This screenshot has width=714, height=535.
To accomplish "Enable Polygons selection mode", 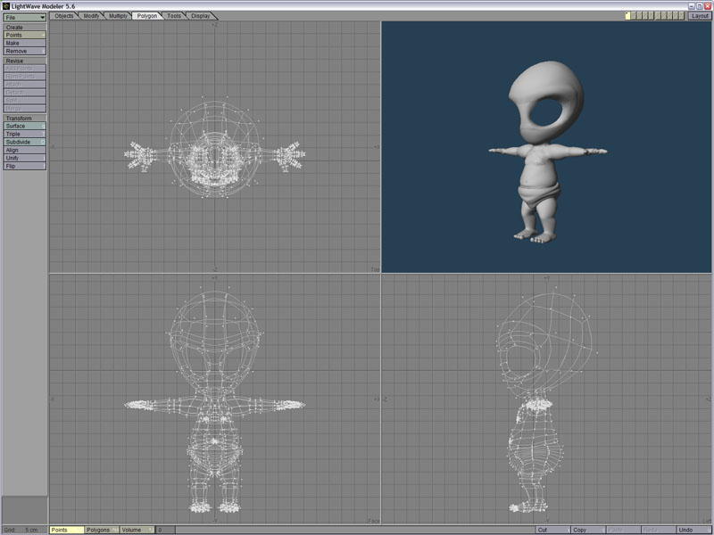I will click(101, 530).
